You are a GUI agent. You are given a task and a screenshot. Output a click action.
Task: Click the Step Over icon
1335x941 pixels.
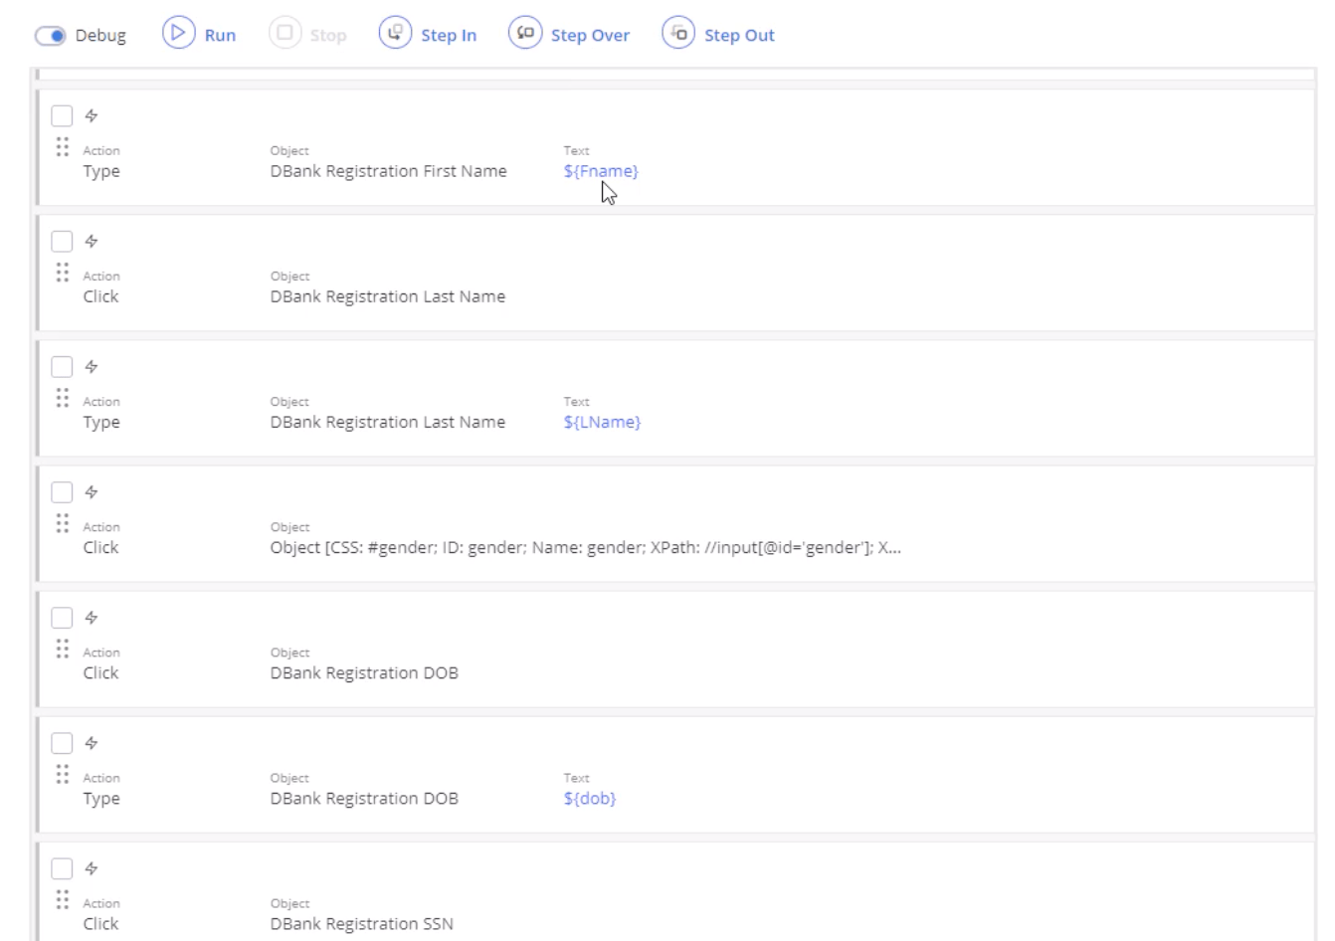(525, 34)
